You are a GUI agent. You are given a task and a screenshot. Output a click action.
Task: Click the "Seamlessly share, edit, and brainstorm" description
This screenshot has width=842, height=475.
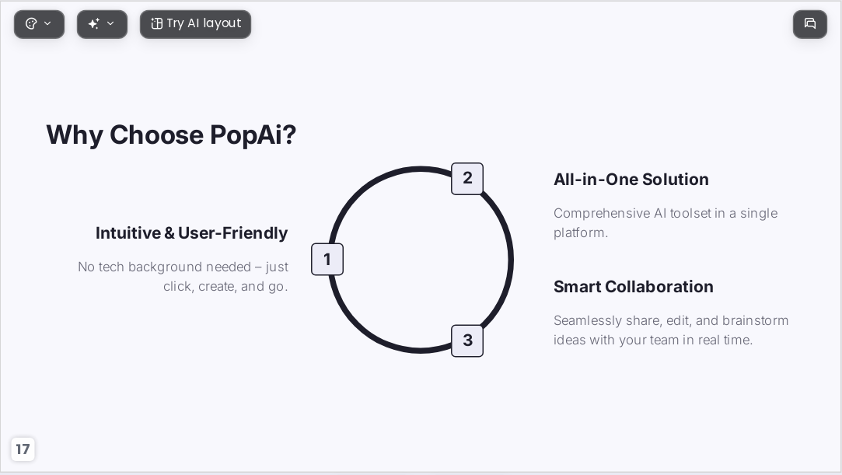pyautogui.click(x=671, y=330)
